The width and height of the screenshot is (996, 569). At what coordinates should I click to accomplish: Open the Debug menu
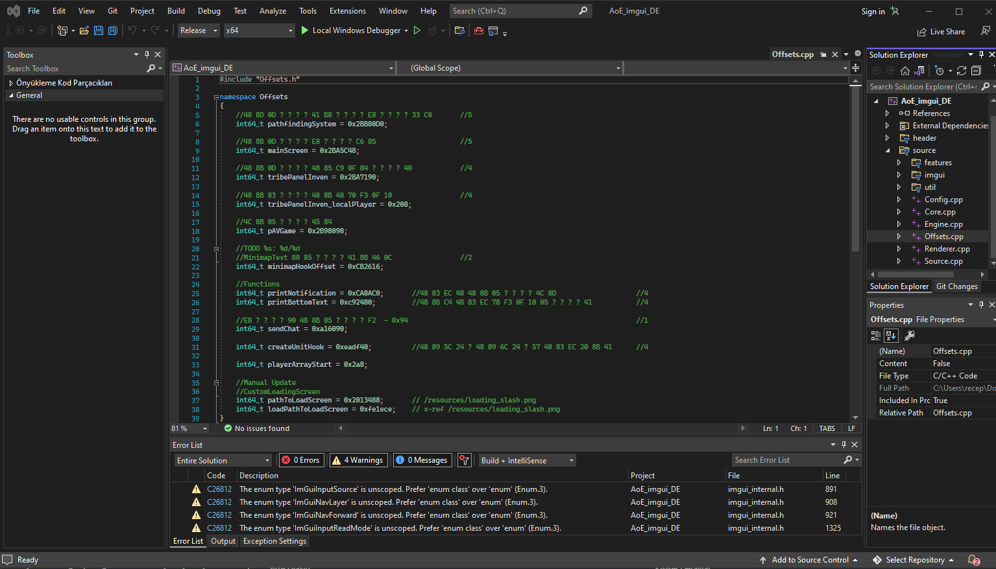click(209, 11)
